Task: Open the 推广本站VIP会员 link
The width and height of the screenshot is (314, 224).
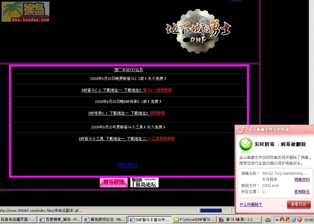Action: tap(128, 69)
